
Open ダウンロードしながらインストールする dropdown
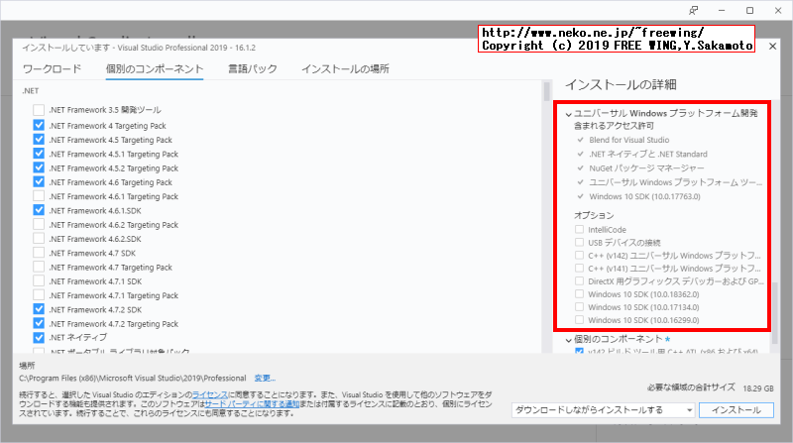point(604,410)
